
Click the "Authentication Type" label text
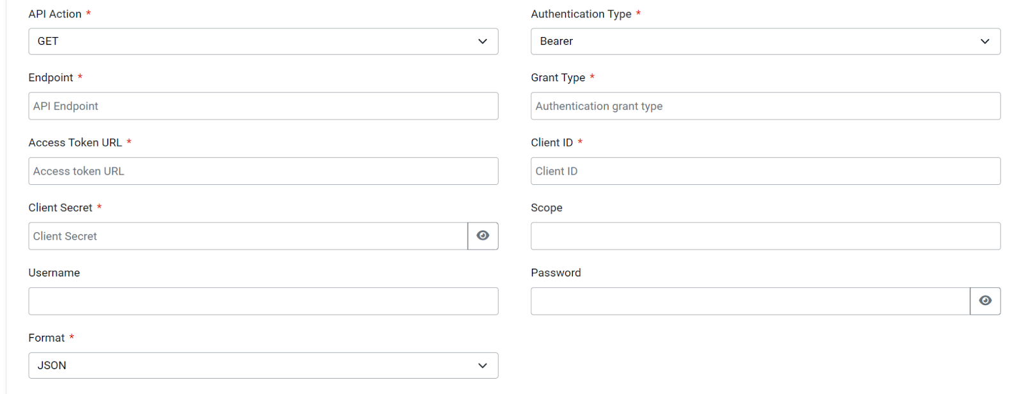[x=581, y=14]
